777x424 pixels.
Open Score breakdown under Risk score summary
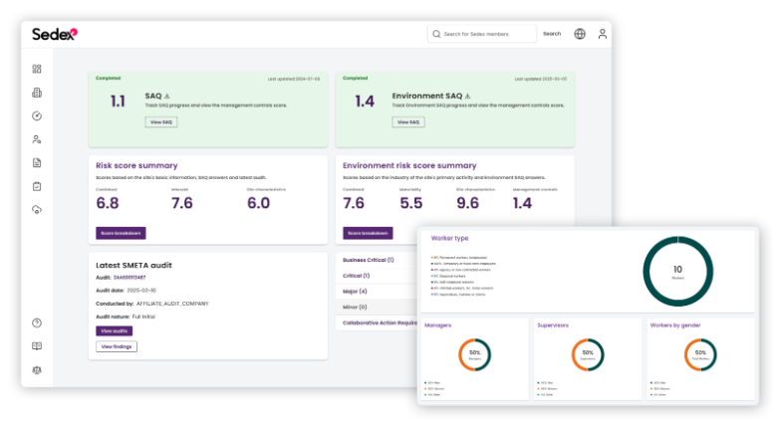(121, 233)
